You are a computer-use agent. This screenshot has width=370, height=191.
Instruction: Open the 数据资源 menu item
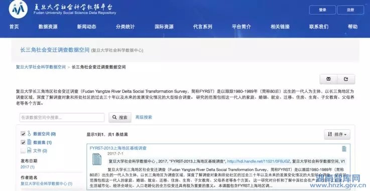pyautogui.click(x=48, y=27)
